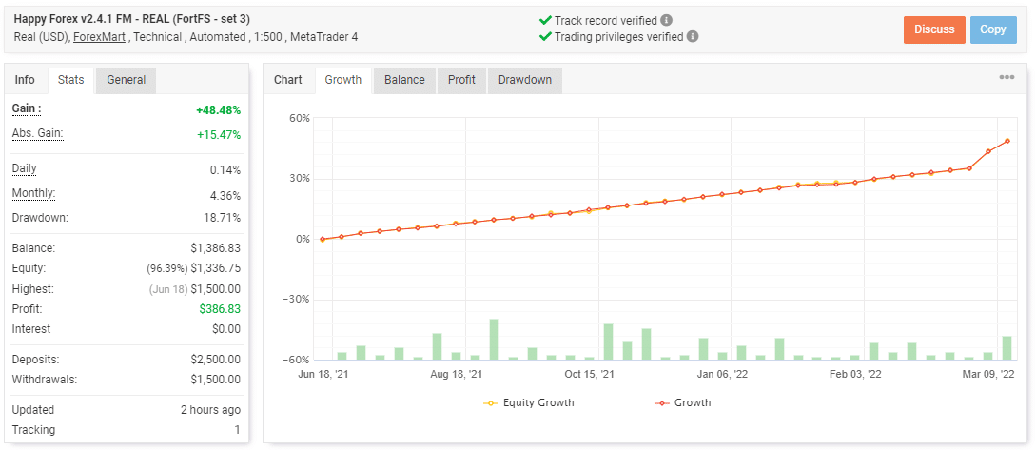1036x450 pixels.
Task: Click the Trading privileges verified green checkmark
Action: tap(545, 37)
